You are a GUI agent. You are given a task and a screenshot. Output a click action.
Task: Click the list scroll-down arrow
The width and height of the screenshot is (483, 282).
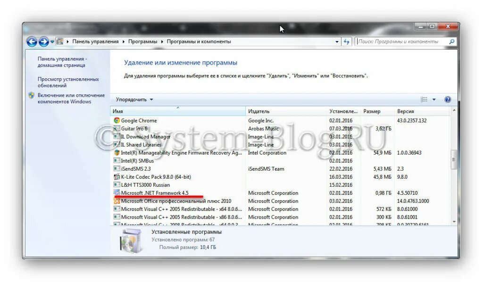click(x=454, y=221)
